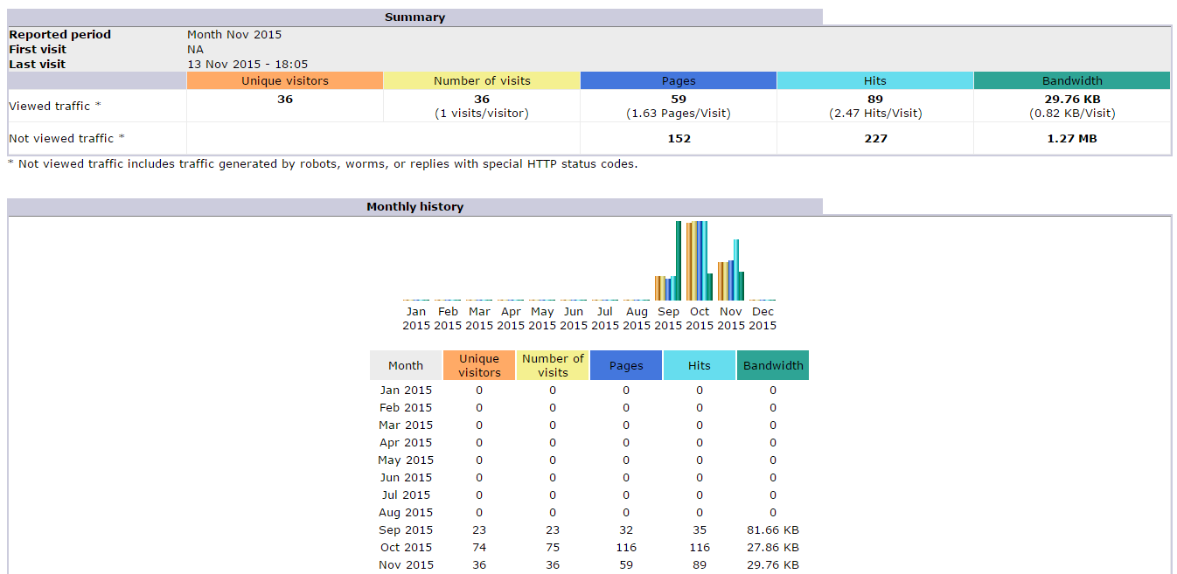Click the short green Oct 2015 bandwidth bar
Image resolution: width=1177 pixels, height=574 pixels.
pos(710,287)
